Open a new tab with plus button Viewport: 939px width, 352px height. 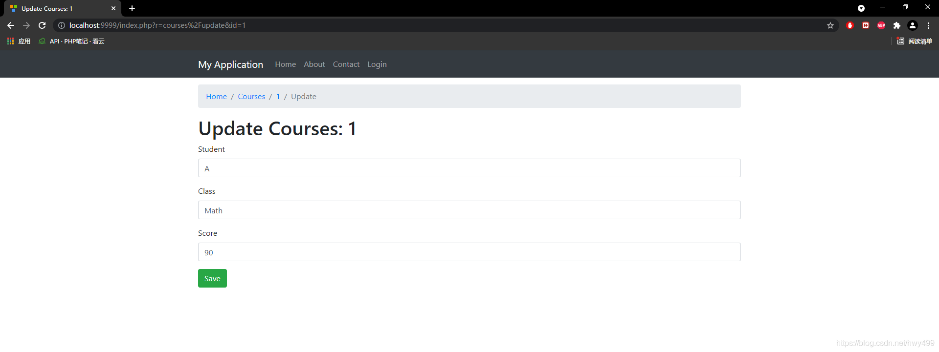(132, 8)
